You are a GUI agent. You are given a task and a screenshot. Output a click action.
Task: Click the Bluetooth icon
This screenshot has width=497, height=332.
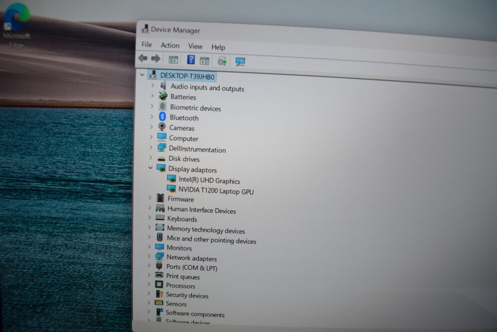pos(163,116)
